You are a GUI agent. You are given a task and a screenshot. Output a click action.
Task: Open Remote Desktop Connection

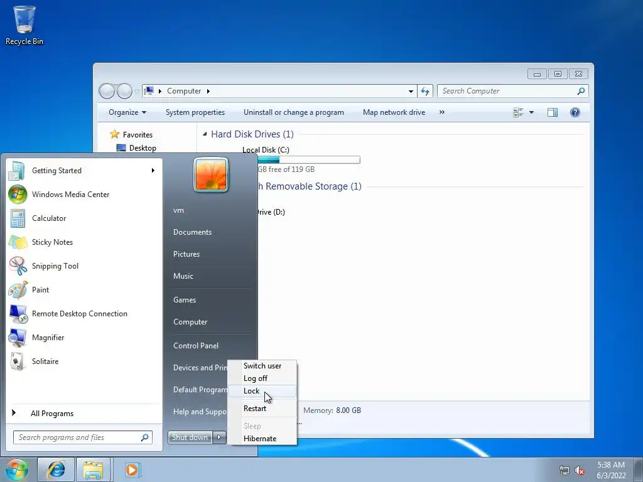tap(82, 314)
